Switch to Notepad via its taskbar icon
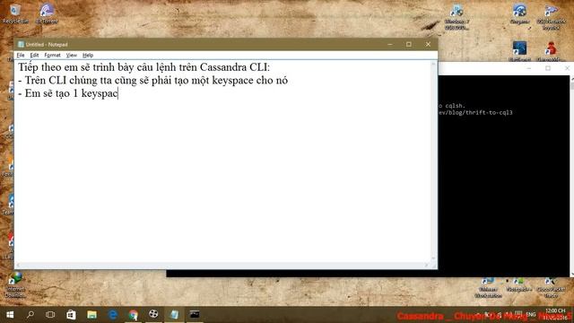 (x=174, y=314)
